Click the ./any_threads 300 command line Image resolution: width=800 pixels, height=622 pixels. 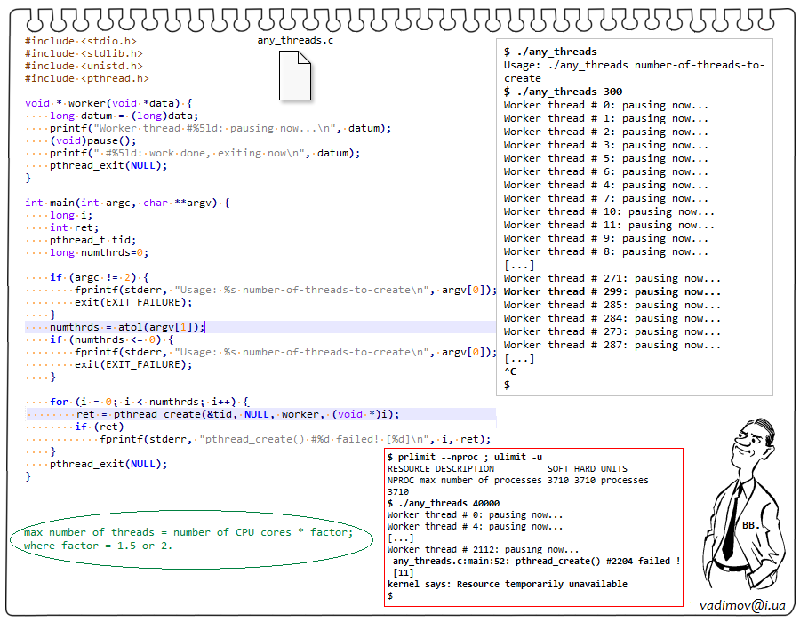[563, 92]
